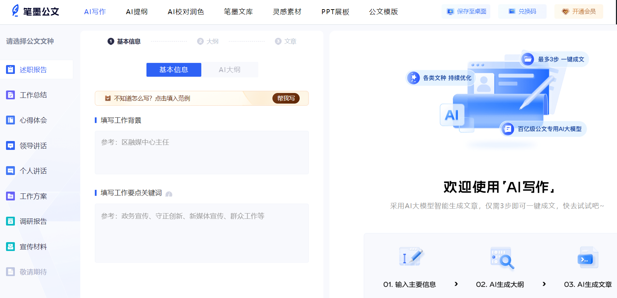The width and height of the screenshot is (617, 298).
Task: Open the 开通会员 membership button
Action: [x=579, y=11]
